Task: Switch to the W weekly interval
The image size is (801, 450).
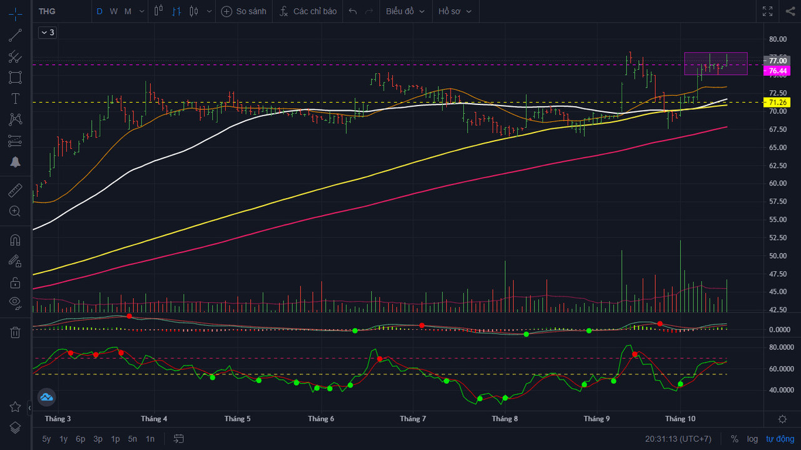Action: point(113,11)
